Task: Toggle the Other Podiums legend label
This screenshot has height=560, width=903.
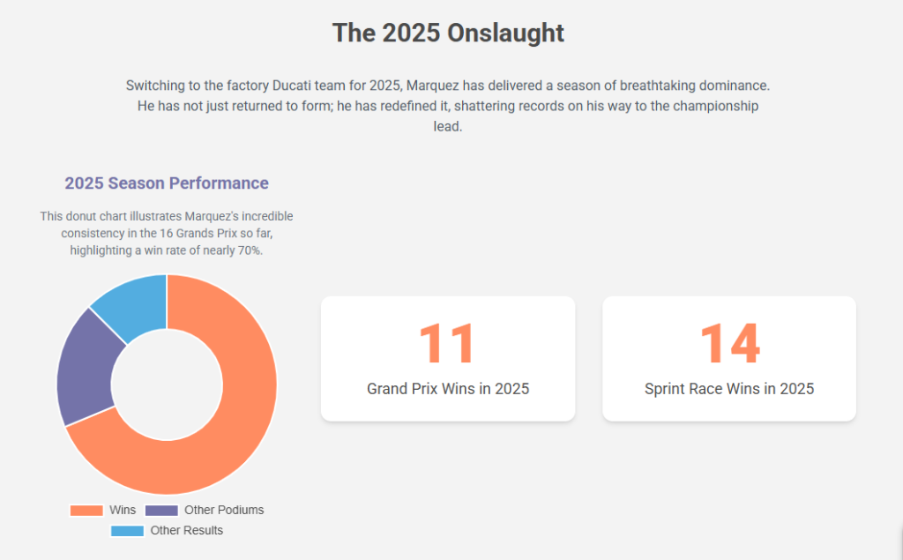Action: coord(223,511)
